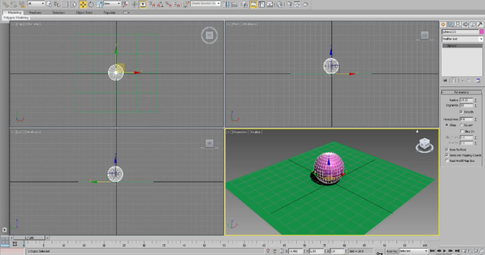Image resolution: width=485 pixels, height=255 pixels.
Task: Open the Hierarchy command panel tab
Action: pyautogui.click(x=458, y=24)
